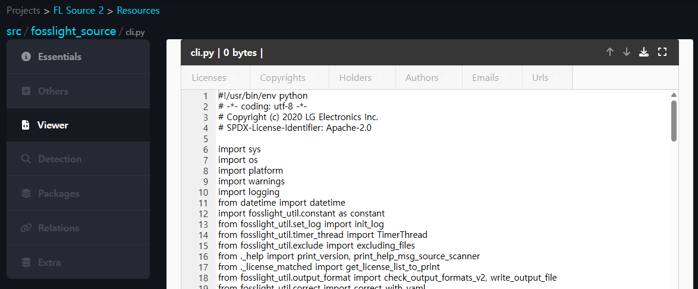Click the 'import get_license_list_to_print' line
Viewport: 698px width, 289px height.
[x=329, y=267]
